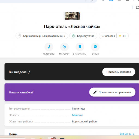Click Предложить исправление button
The width and height of the screenshot is (139, 139).
point(112,92)
